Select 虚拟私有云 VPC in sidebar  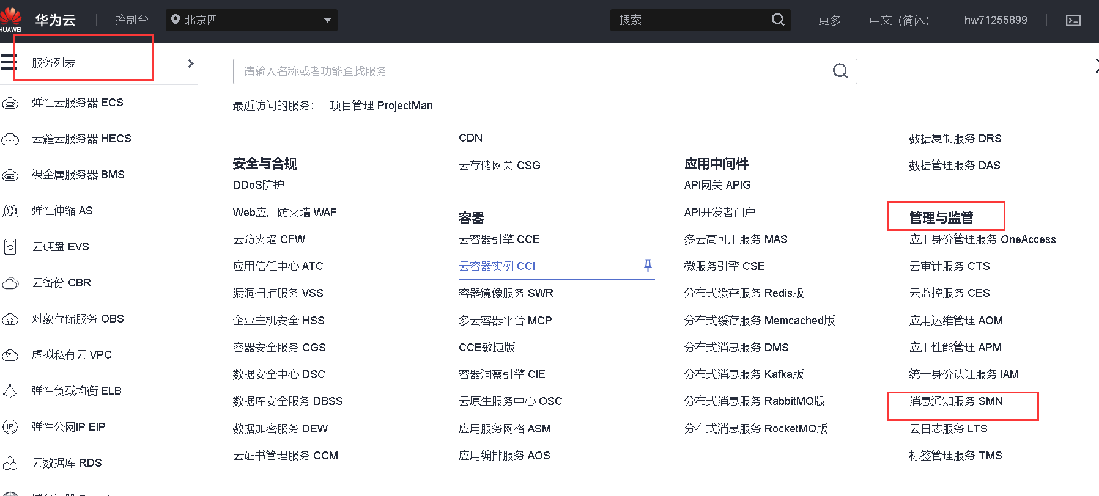click(x=72, y=355)
